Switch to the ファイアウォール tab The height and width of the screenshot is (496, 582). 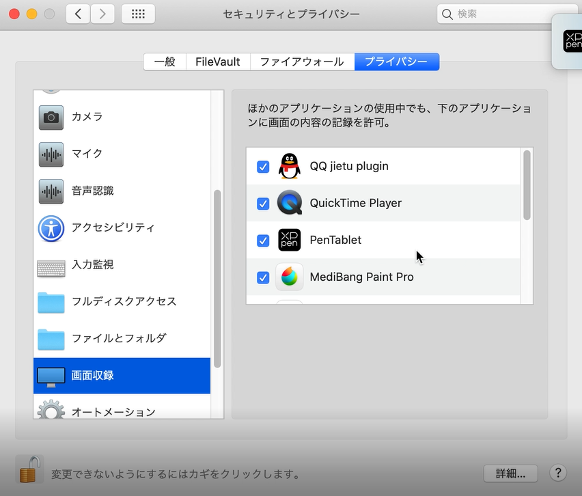302,61
